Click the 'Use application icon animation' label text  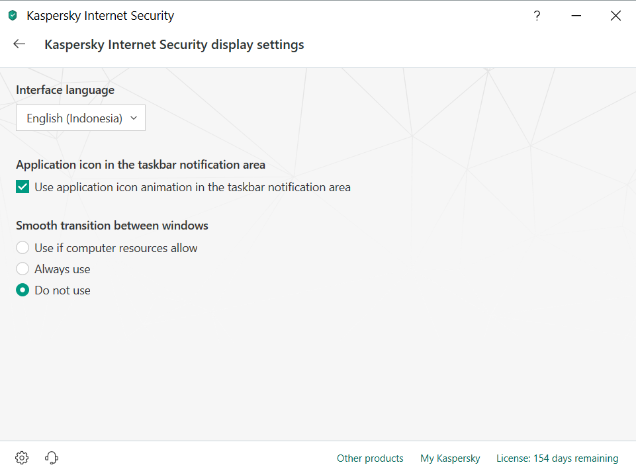point(193,187)
